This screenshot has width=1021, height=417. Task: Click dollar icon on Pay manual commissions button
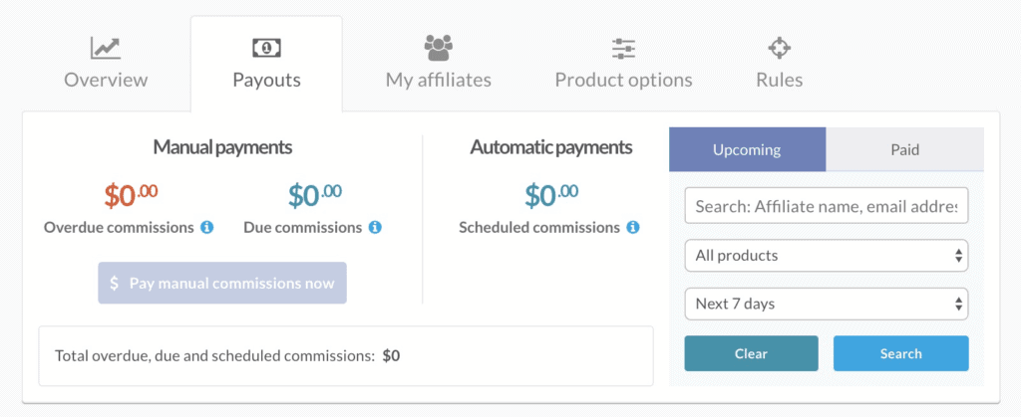pos(115,284)
